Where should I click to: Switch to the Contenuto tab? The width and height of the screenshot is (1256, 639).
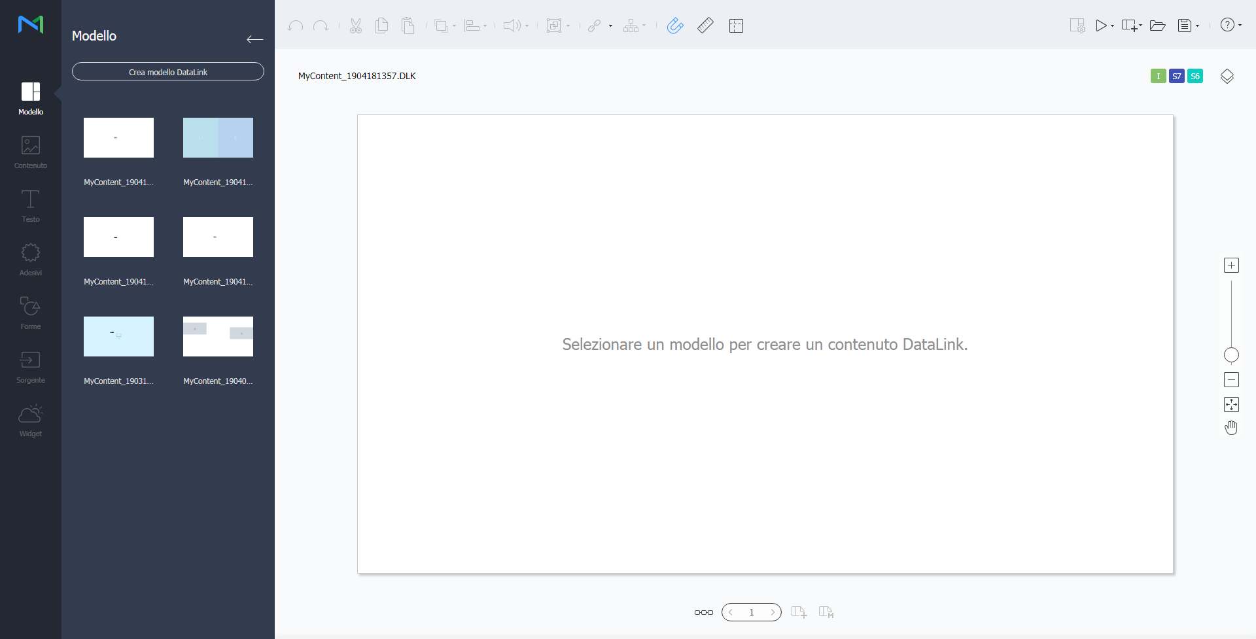[x=31, y=152]
